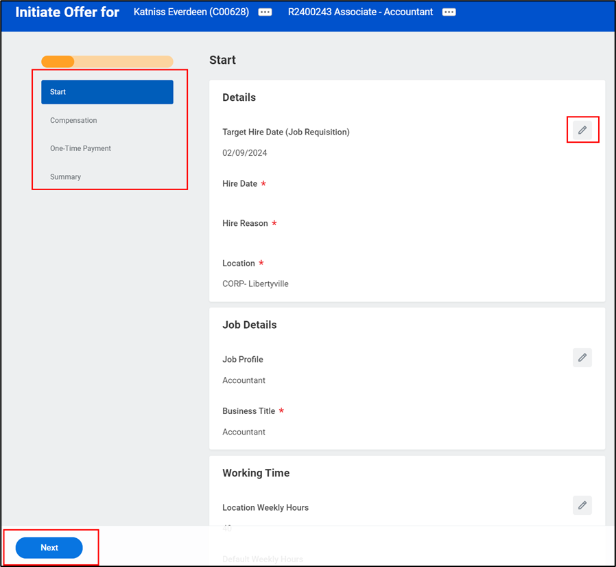The image size is (616, 567).
Task: Click candidate name Katniss Everdeen (C00628)
Action: coord(192,12)
